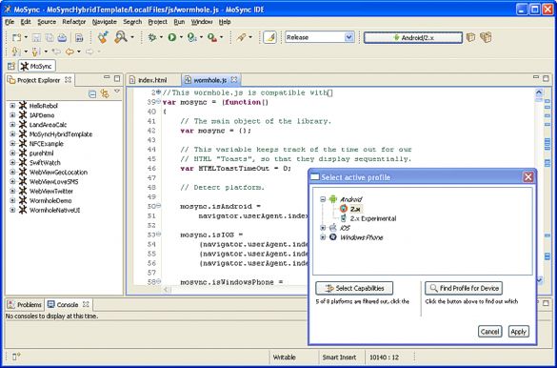Minimize the Project Explorer panel
The width and height of the screenshot is (557, 368).
tap(107, 77)
